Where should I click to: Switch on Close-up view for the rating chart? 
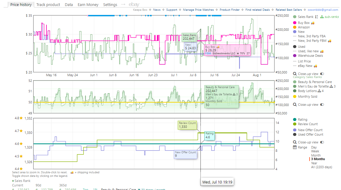pos(322,142)
